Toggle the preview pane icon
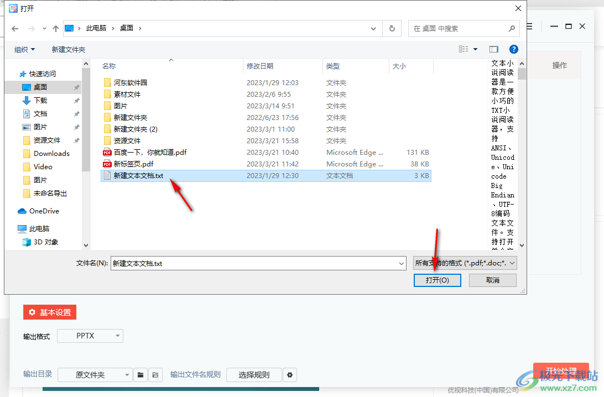 (x=494, y=49)
